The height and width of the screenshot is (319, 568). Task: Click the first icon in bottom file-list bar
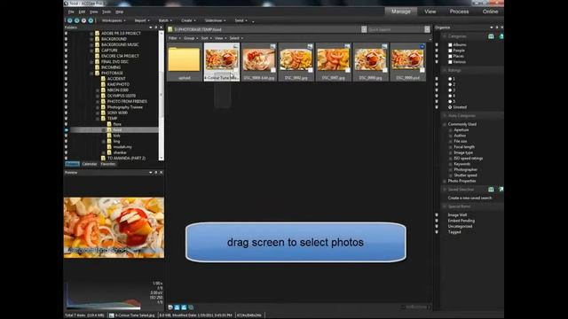(170, 307)
